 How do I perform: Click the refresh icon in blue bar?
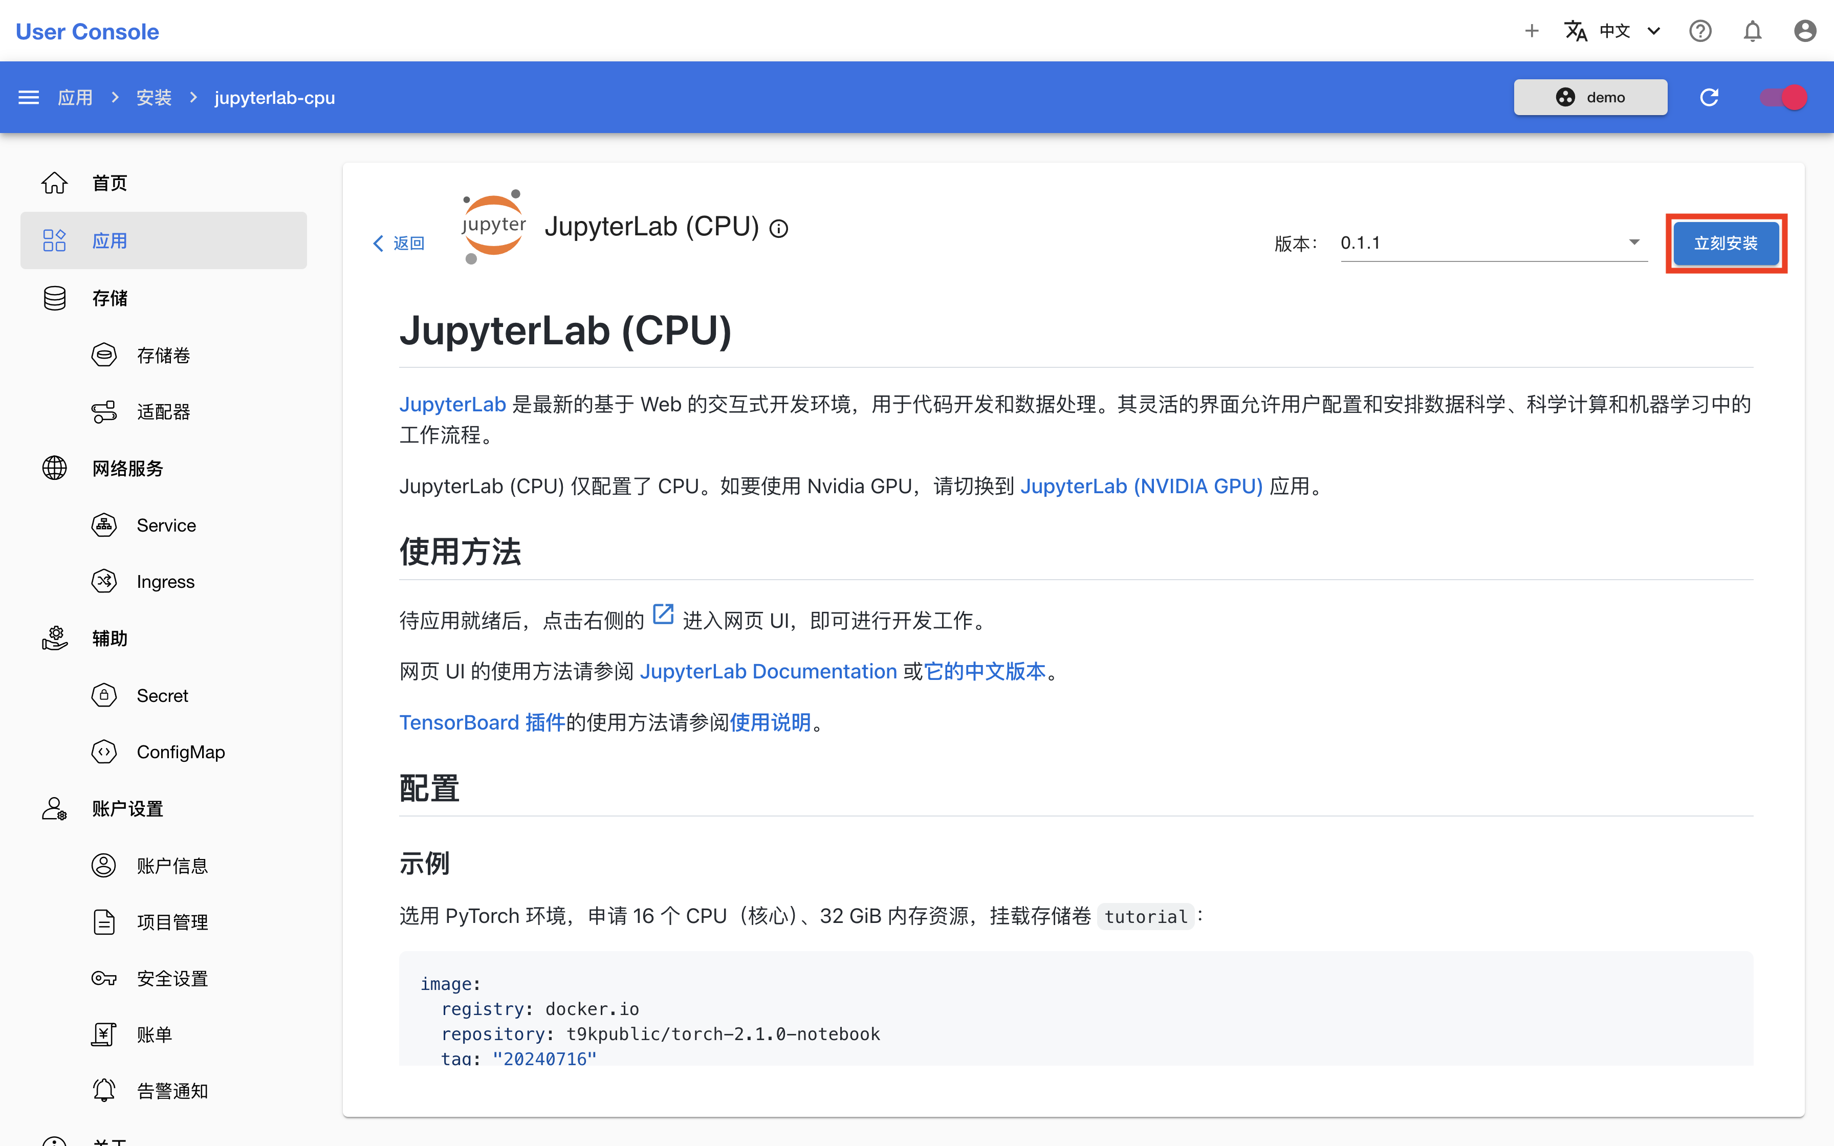1709,98
